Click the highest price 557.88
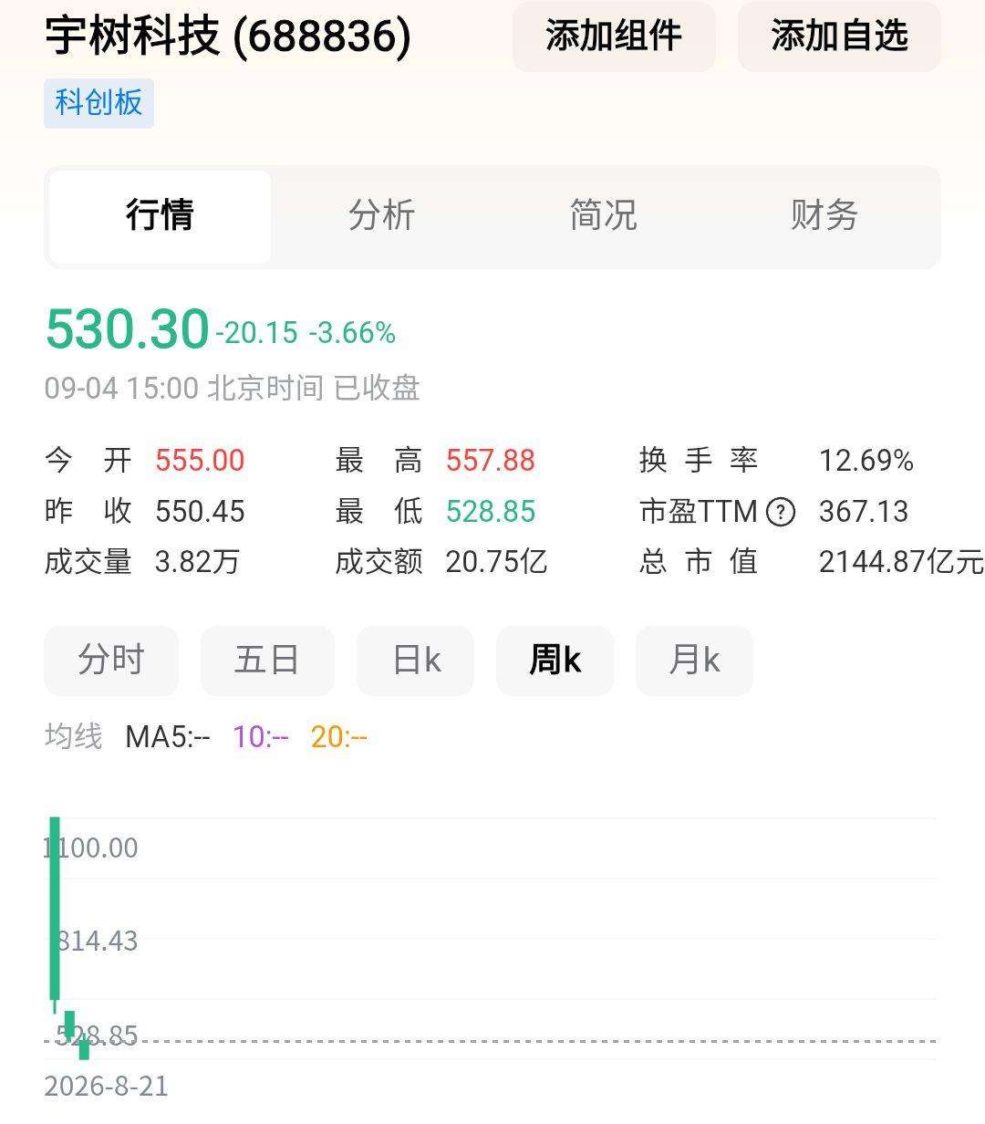The width and height of the screenshot is (985, 1124). 491,461
